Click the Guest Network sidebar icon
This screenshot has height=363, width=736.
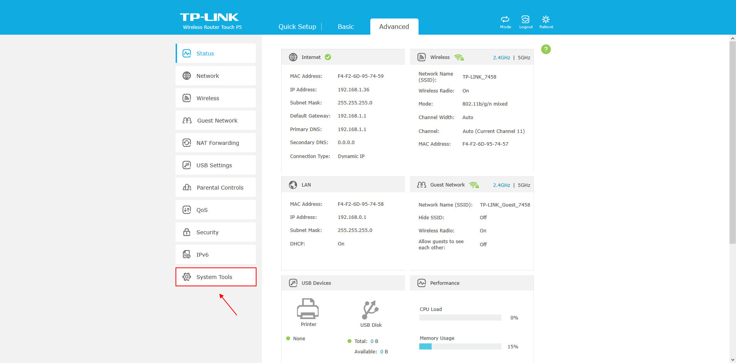click(187, 120)
